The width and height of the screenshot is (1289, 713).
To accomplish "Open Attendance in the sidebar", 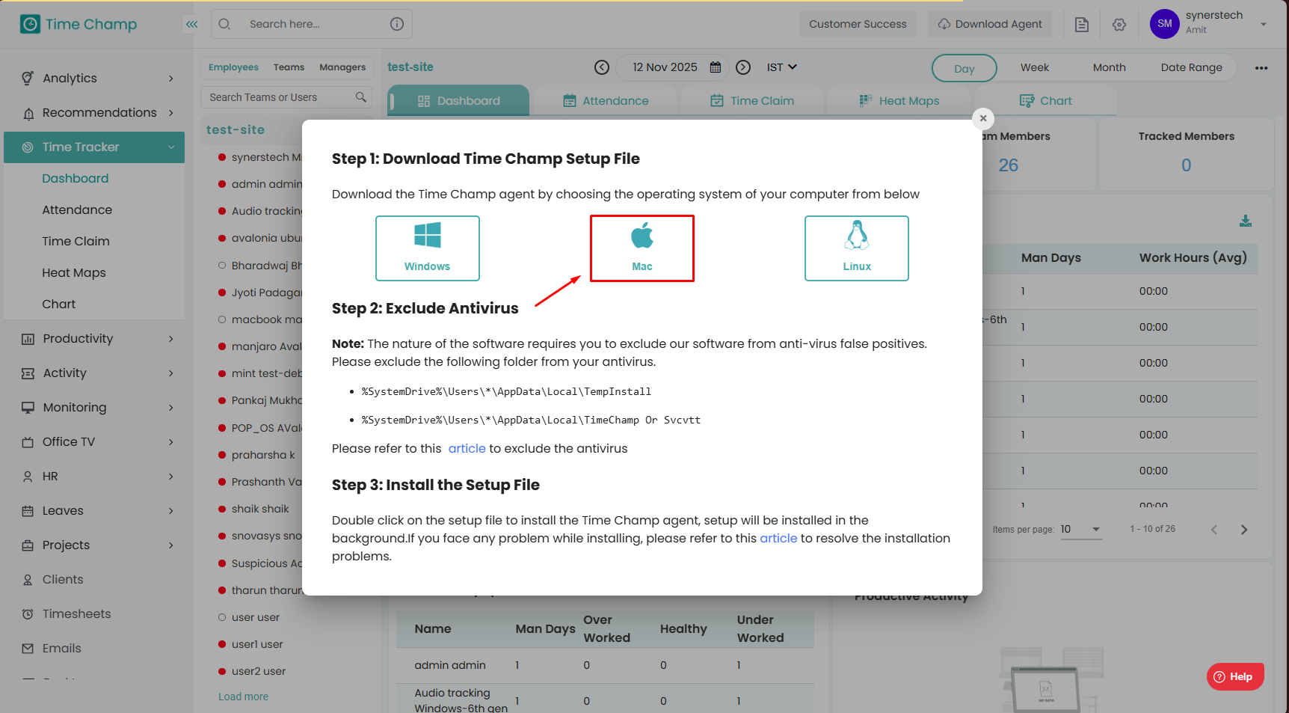I will (x=77, y=209).
